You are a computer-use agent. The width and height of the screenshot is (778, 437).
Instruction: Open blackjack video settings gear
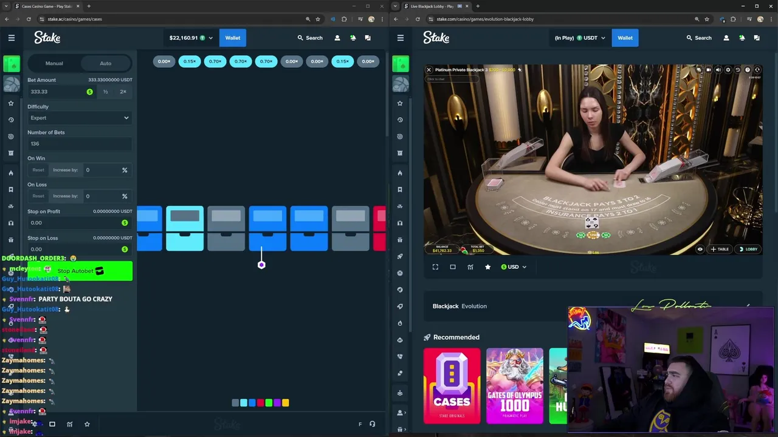click(728, 70)
